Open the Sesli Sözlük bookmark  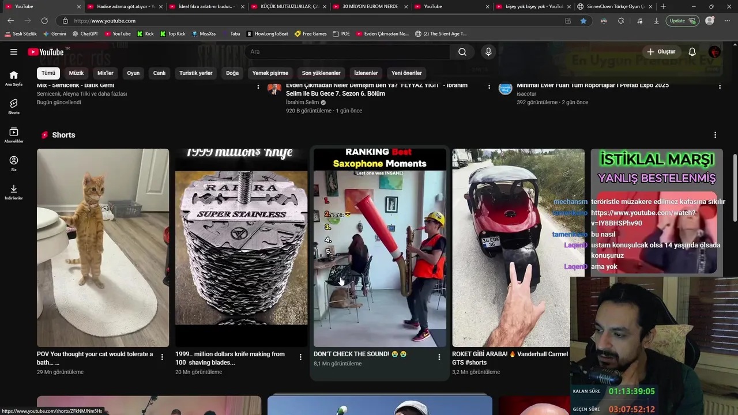click(21, 34)
